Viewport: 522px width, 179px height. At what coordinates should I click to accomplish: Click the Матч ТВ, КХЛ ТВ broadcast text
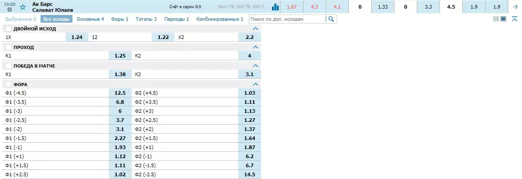click(243, 7)
